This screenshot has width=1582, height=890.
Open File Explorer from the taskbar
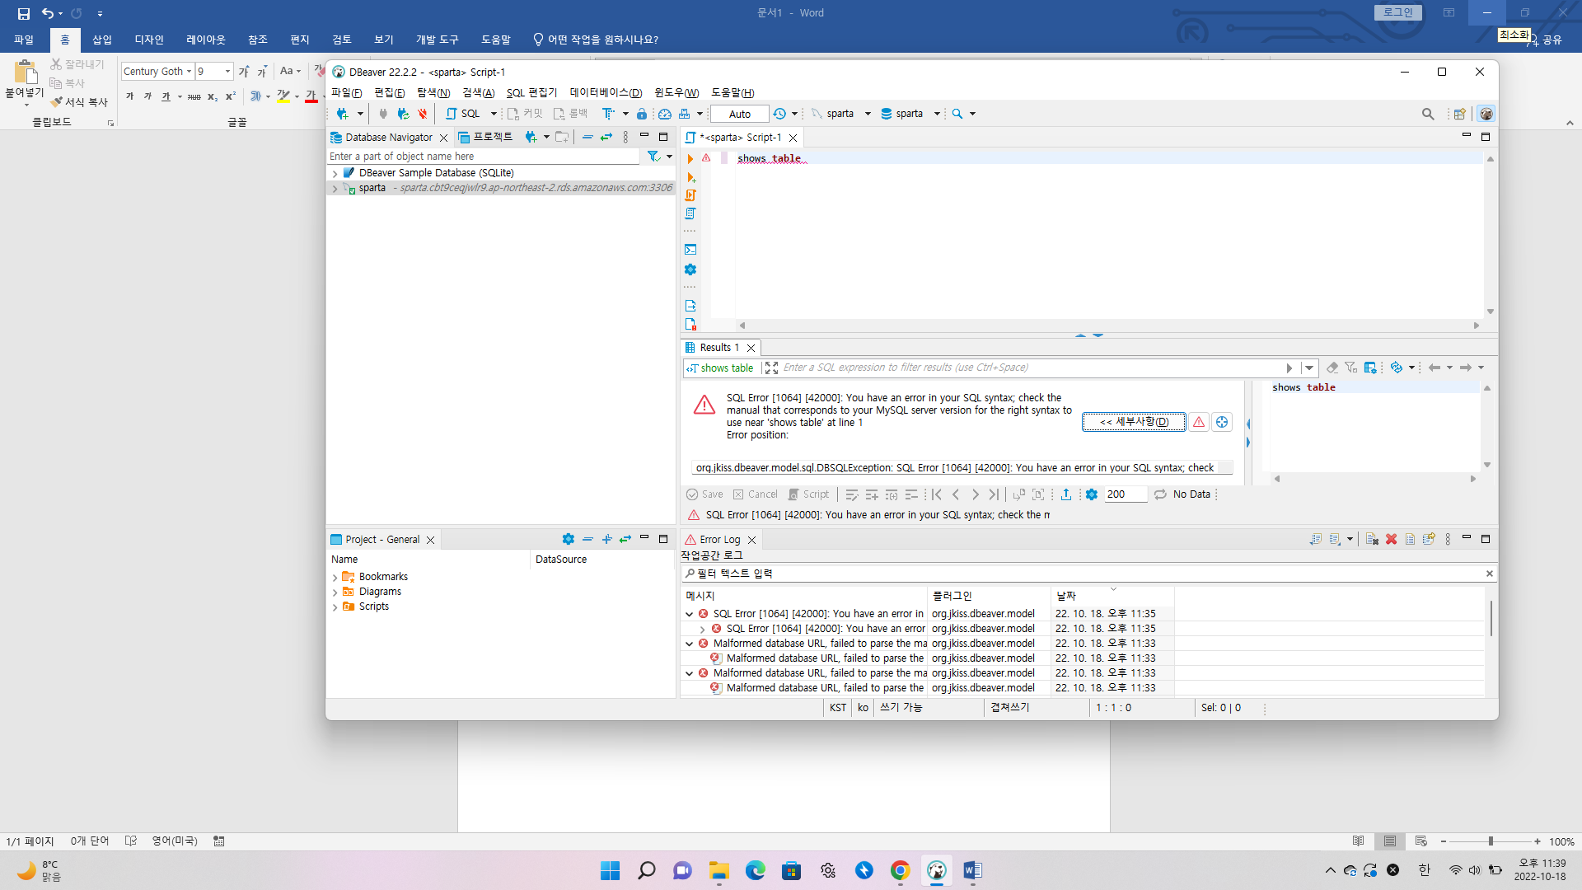click(x=719, y=870)
